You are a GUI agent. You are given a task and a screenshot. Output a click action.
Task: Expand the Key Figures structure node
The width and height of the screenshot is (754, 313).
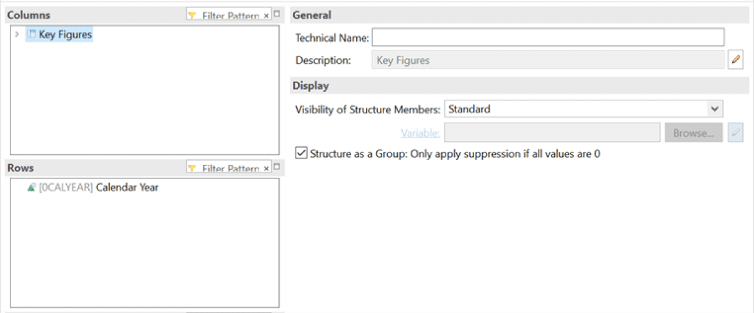pyautogui.click(x=17, y=35)
